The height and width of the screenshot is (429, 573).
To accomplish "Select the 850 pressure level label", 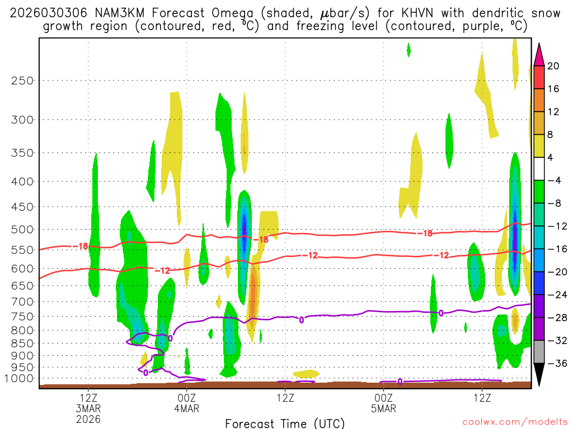I will click(x=22, y=344).
